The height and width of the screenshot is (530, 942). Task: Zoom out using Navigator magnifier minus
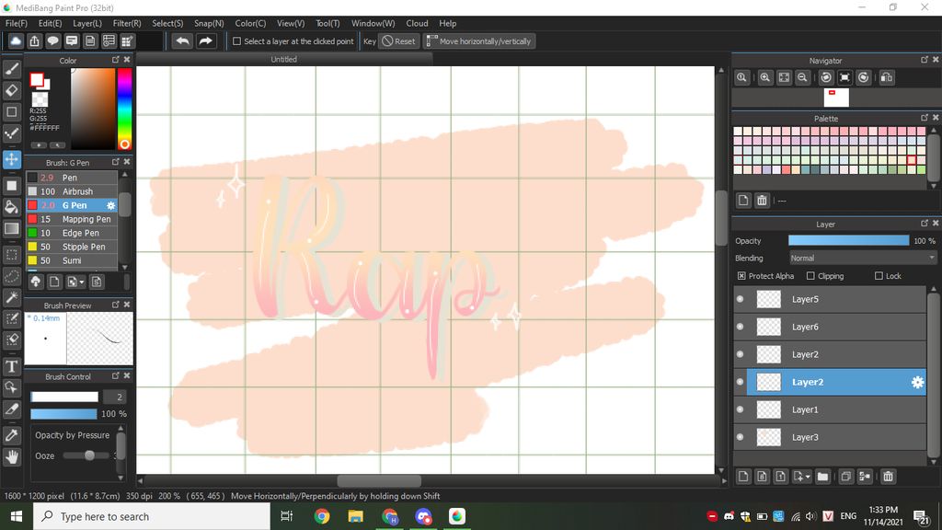[802, 77]
